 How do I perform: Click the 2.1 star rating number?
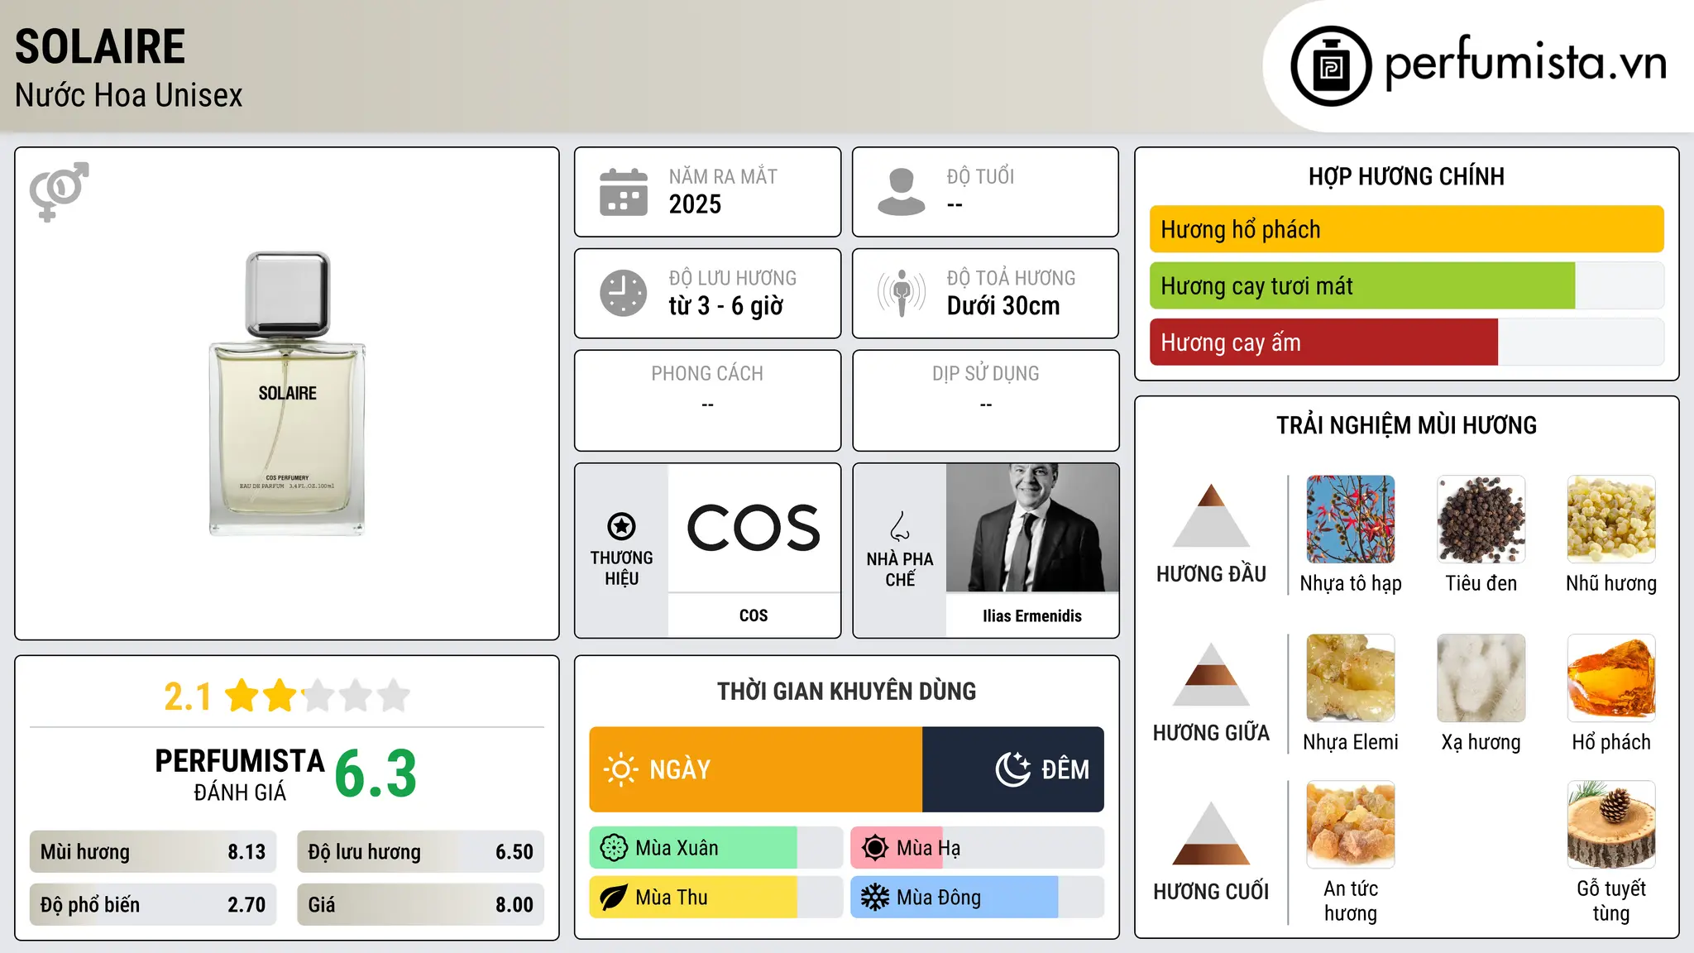click(x=188, y=697)
